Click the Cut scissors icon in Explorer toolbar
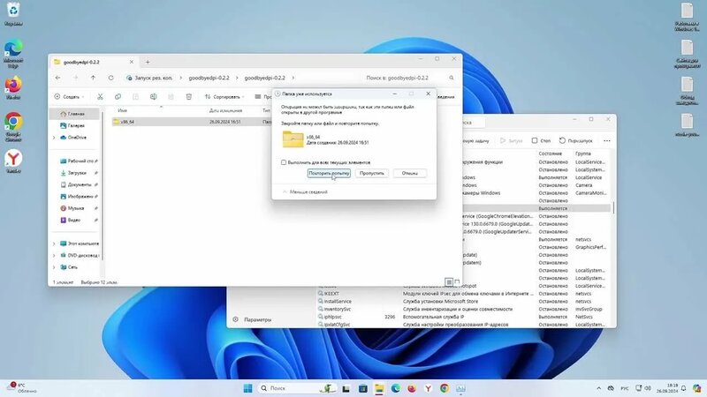707x397 pixels. (100, 97)
